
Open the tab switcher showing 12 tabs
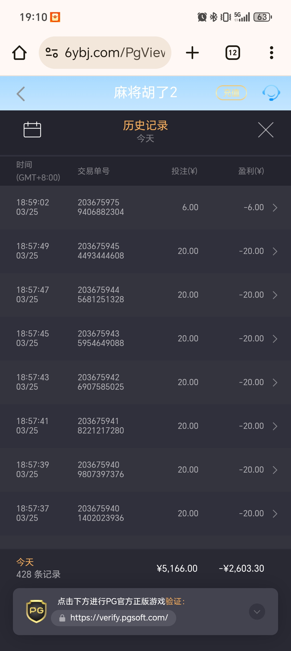(x=233, y=53)
